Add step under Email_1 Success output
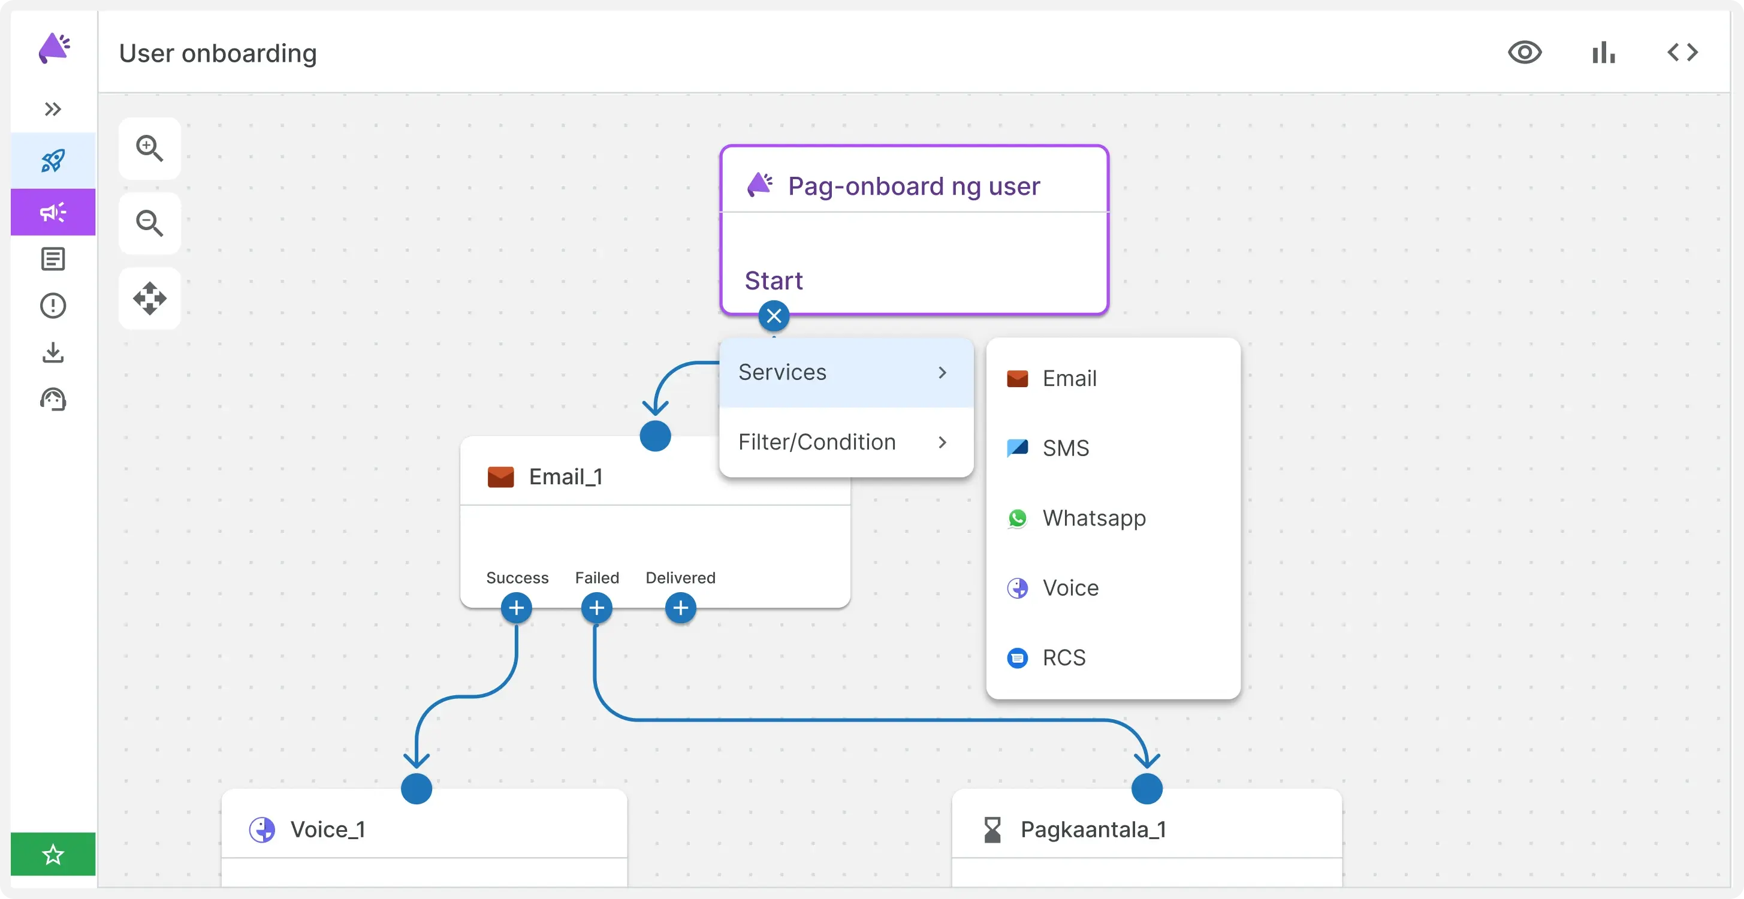1744x899 pixels. click(517, 608)
